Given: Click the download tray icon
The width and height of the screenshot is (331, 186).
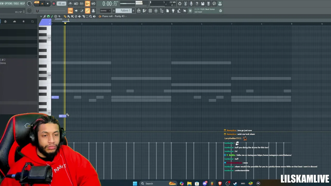Looking at the screenshot, I should point(220,4).
